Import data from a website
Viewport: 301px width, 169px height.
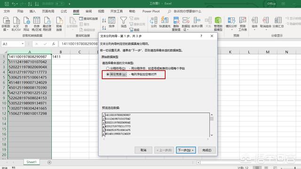point(26,24)
